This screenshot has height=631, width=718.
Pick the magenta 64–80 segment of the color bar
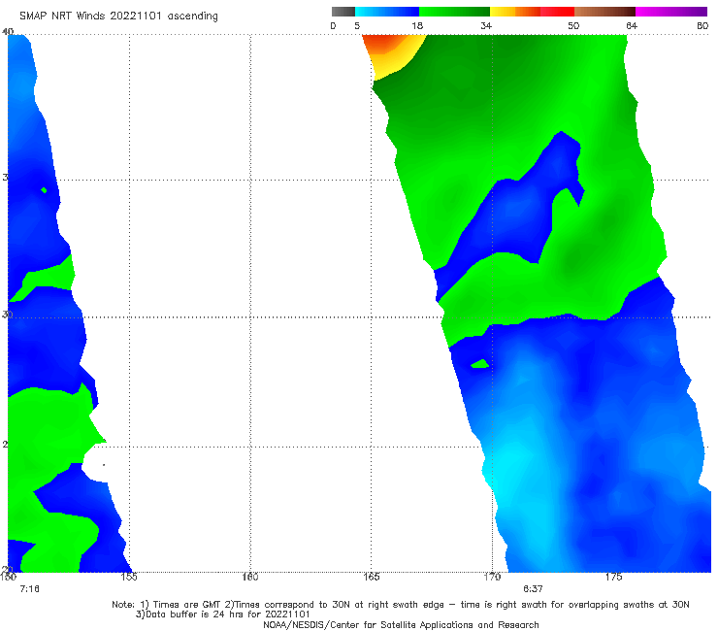coord(671,12)
